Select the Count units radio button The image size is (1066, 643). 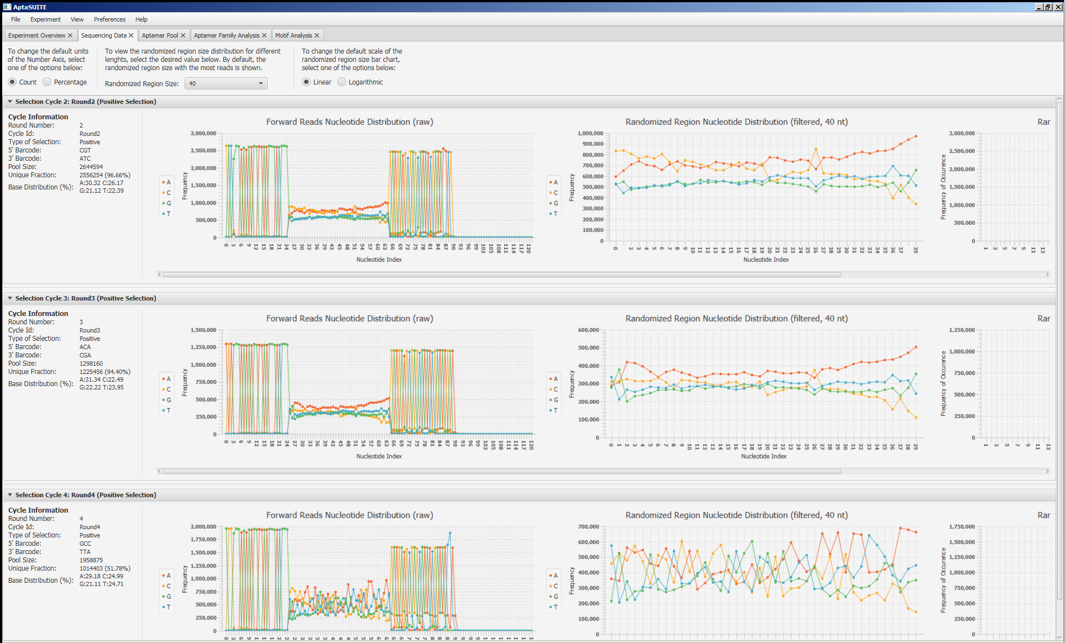12,82
